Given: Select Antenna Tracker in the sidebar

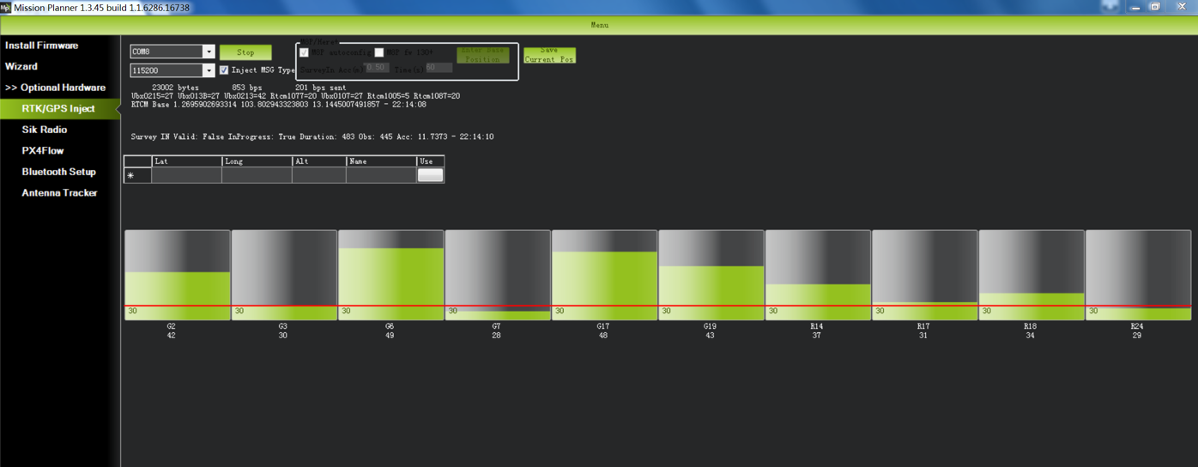Looking at the screenshot, I should click(x=59, y=193).
